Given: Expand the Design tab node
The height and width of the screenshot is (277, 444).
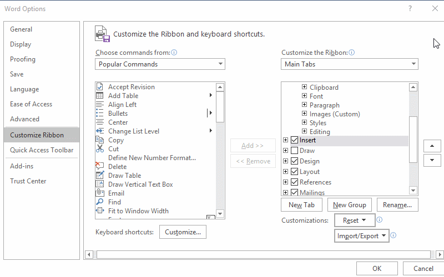Looking at the screenshot, I should (285, 161).
